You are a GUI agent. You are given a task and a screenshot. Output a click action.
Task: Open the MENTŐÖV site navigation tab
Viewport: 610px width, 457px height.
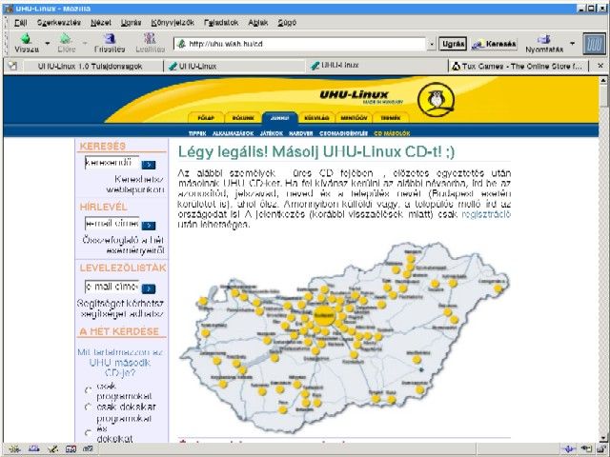pyautogui.click(x=354, y=118)
